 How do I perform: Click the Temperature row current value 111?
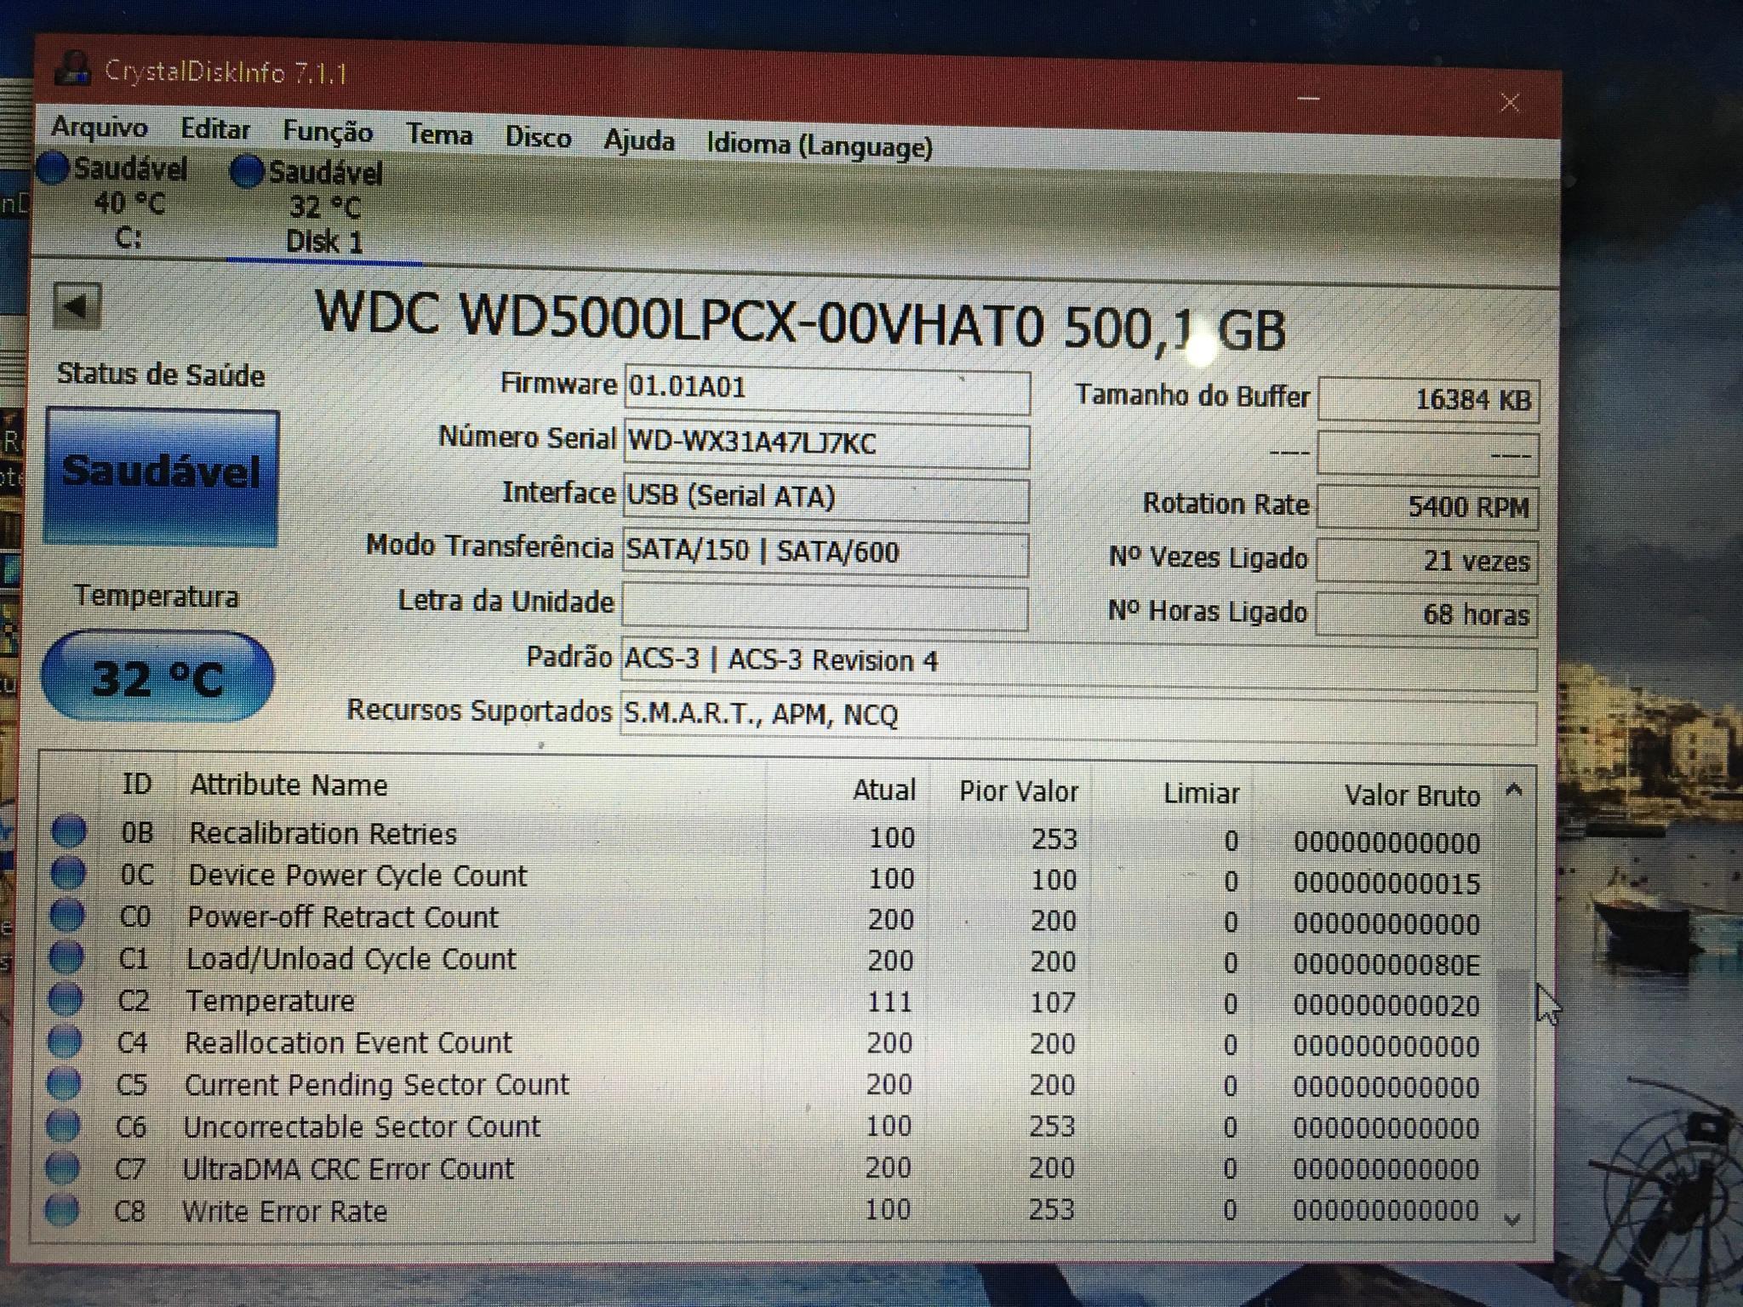(x=889, y=1002)
